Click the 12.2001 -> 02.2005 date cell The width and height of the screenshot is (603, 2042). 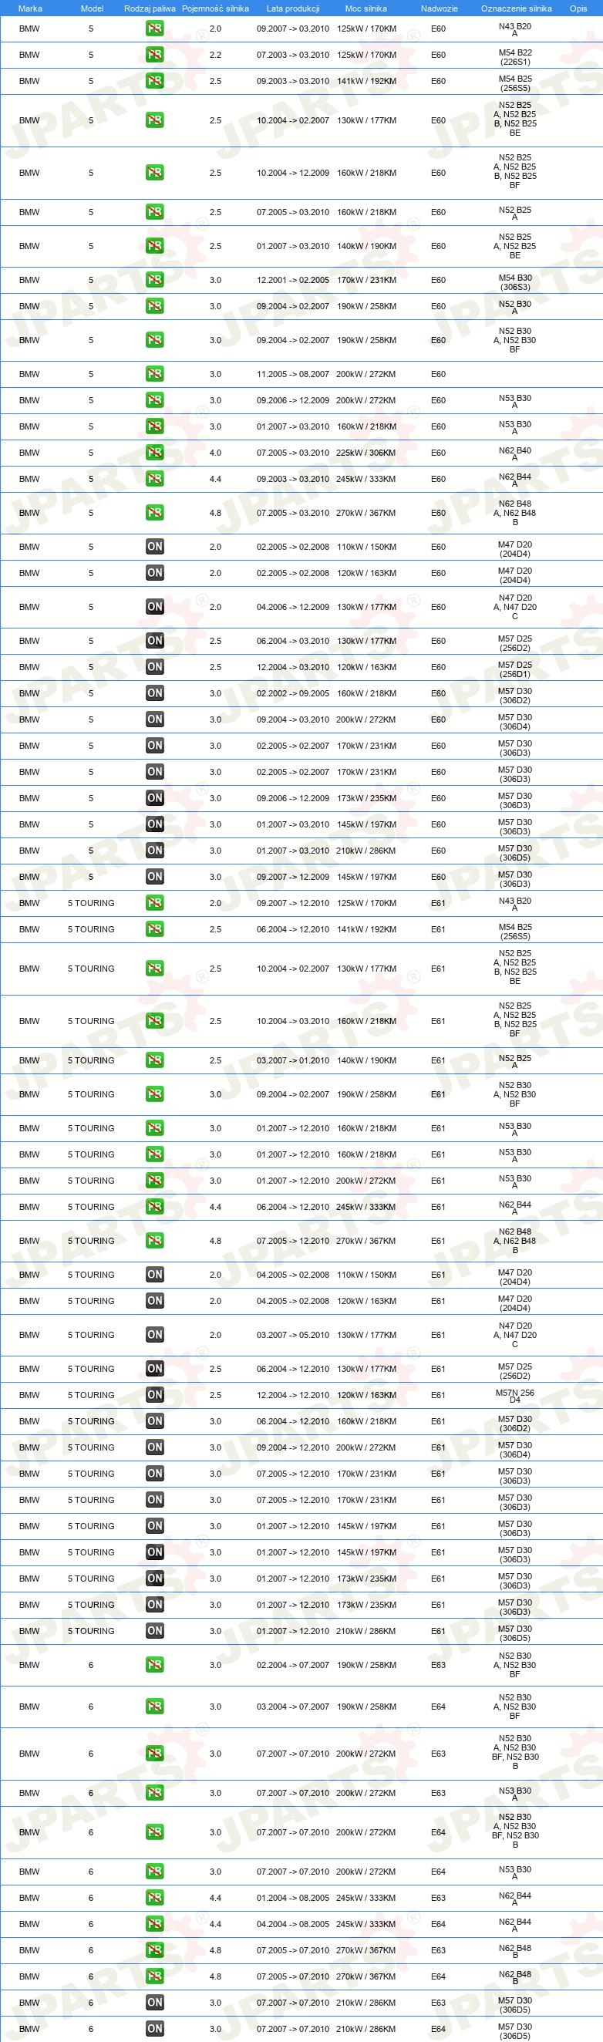click(293, 281)
